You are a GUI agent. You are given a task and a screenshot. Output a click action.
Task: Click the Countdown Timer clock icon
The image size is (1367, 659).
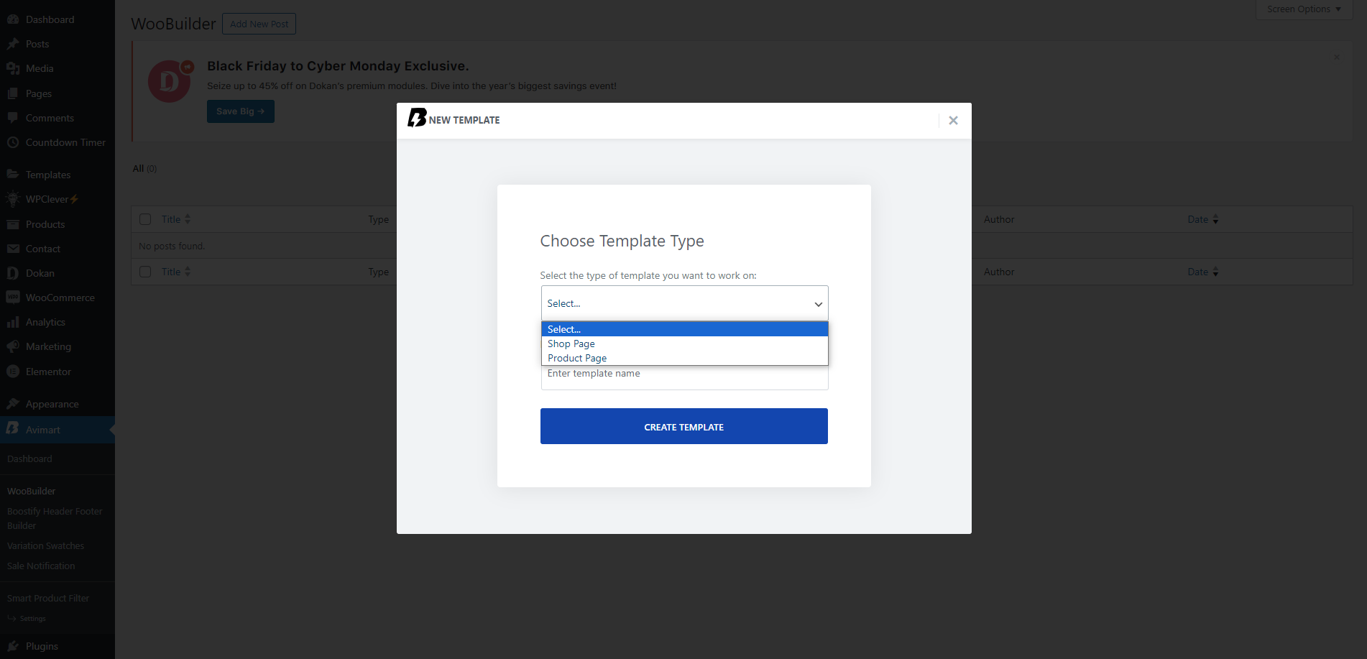click(13, 142)
